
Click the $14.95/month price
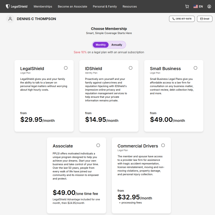102,119
